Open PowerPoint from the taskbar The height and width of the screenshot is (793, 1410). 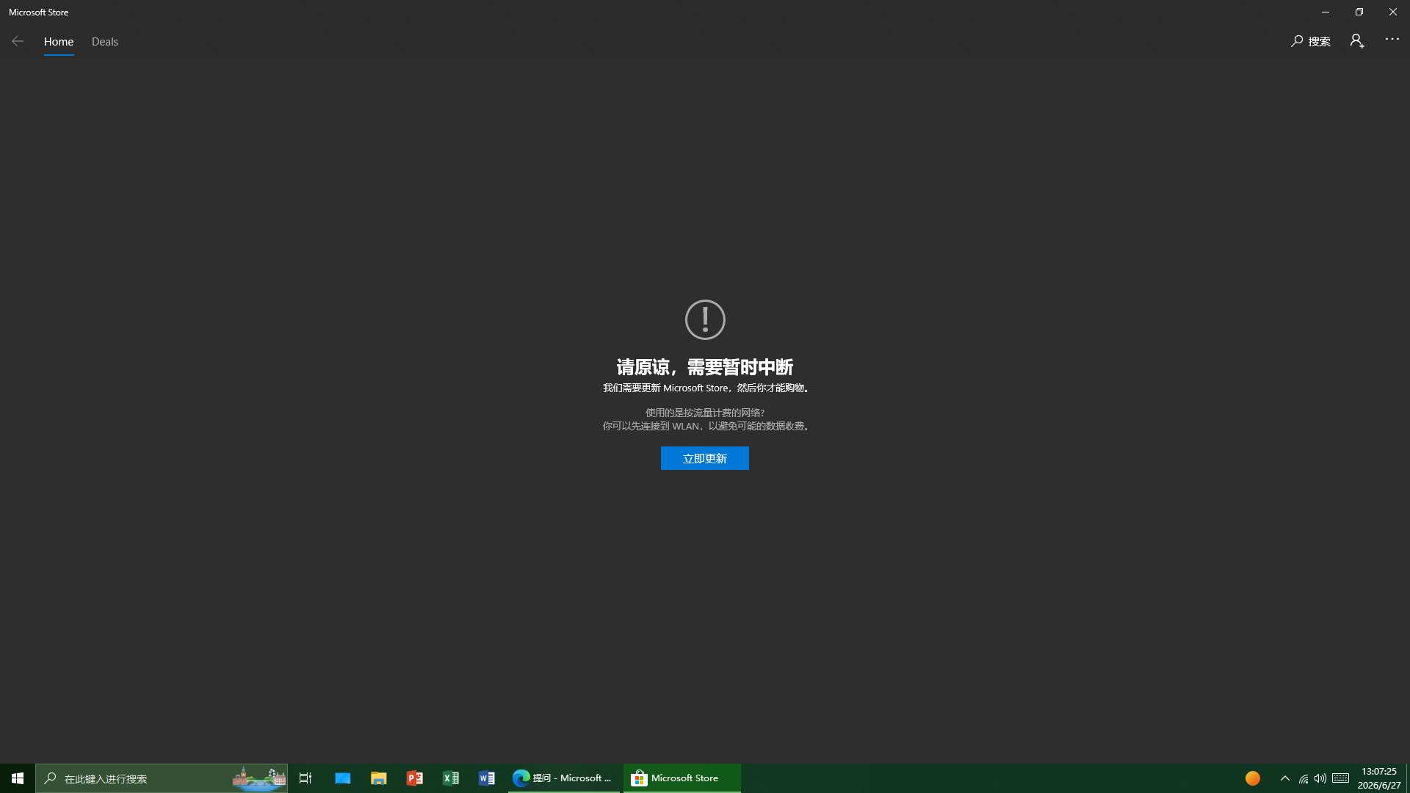click(415, 778)
